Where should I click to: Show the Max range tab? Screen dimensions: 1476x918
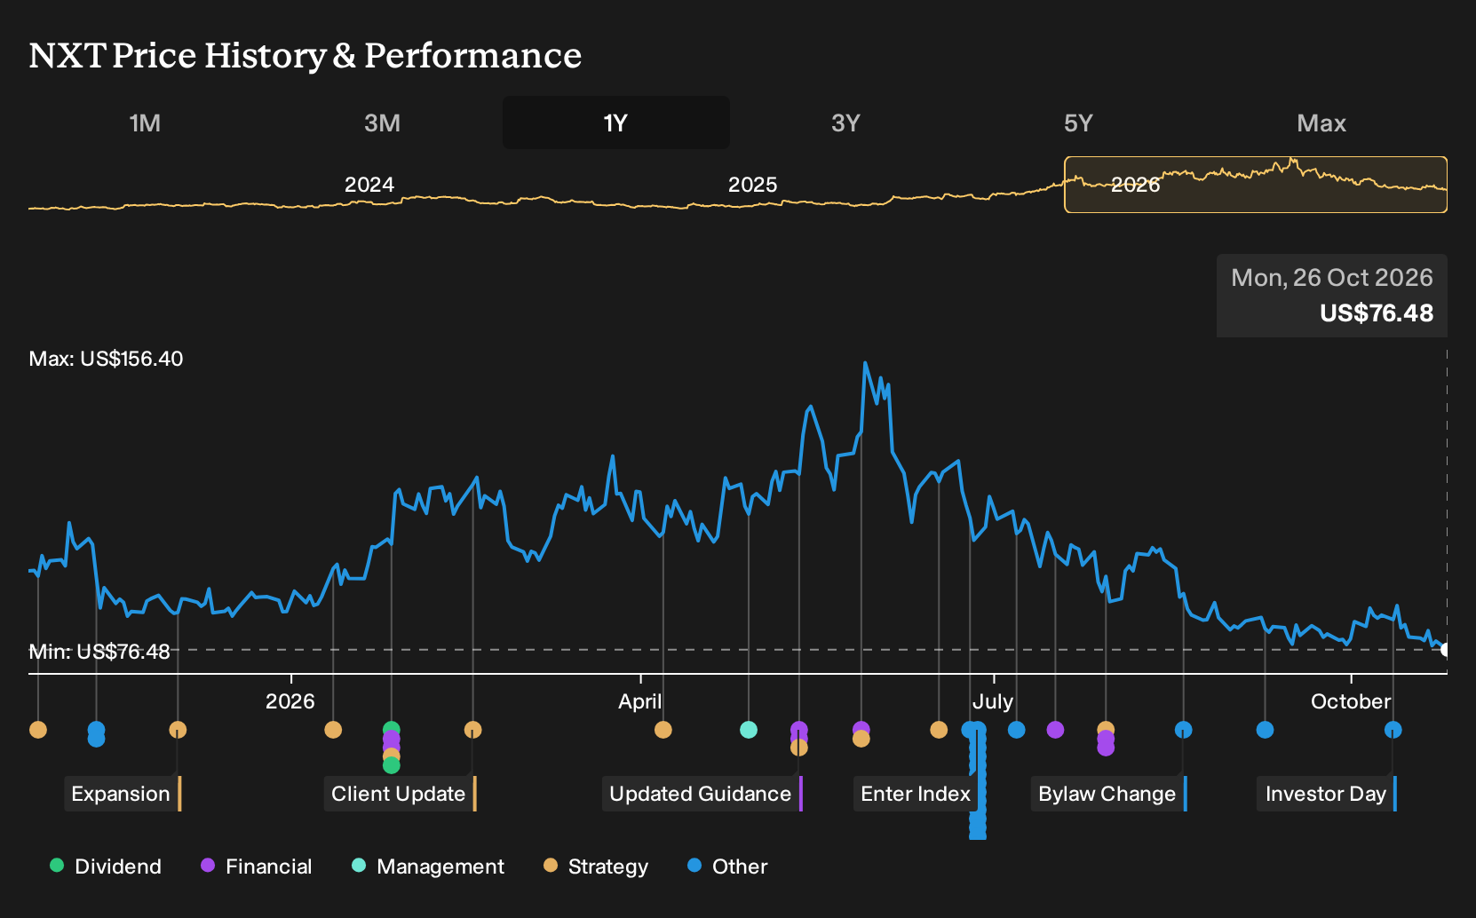click(1321, 123)
